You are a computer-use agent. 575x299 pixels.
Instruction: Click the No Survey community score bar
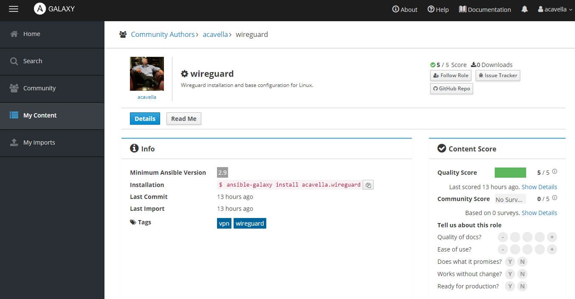[x=510, y=199]
